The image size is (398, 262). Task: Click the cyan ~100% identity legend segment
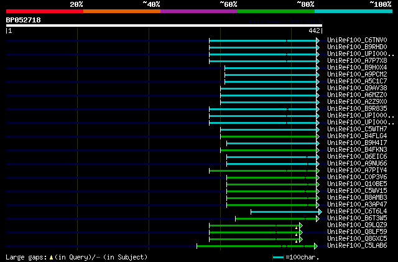(354, 11)
